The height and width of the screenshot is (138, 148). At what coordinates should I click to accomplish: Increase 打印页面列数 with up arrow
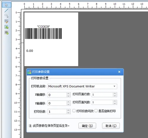(115, 101)
